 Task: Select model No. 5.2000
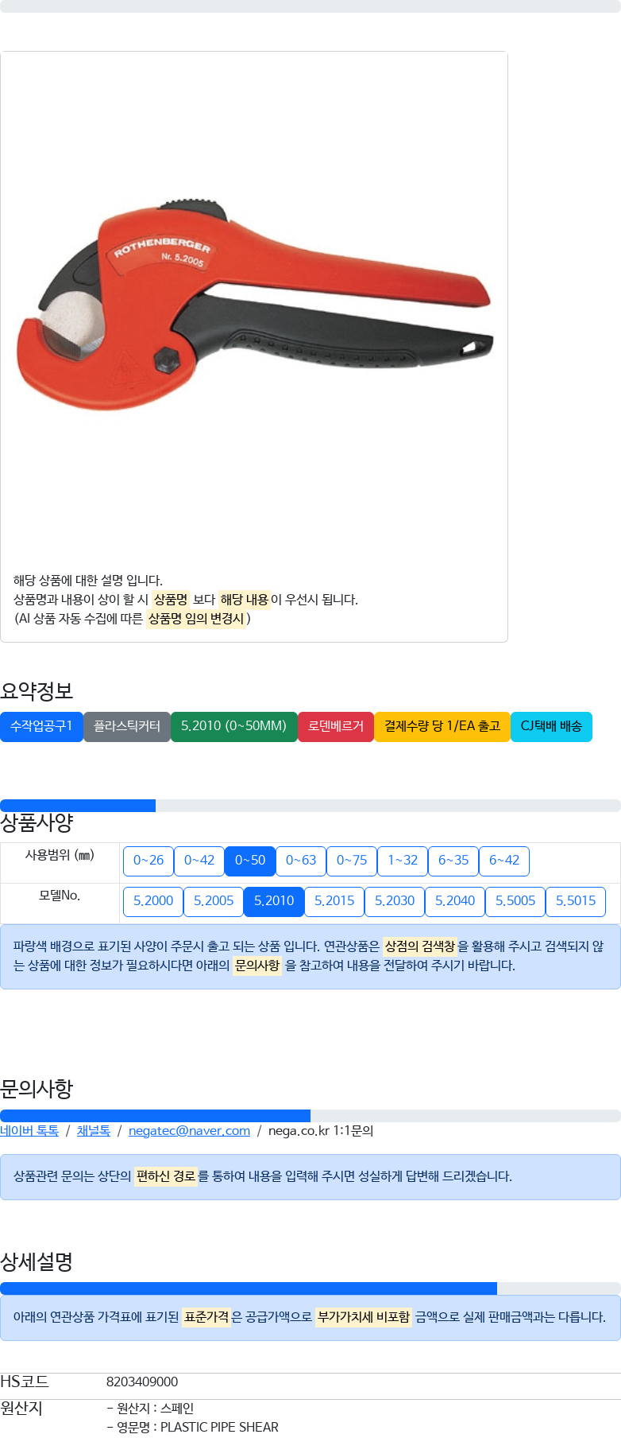point(153,901)
